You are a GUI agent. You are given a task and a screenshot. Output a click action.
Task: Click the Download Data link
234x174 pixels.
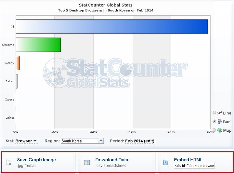tap(112, 160)
